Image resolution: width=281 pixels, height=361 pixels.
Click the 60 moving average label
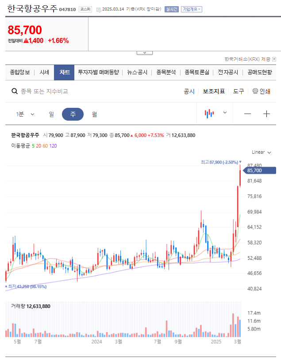[x=45, y=146]
